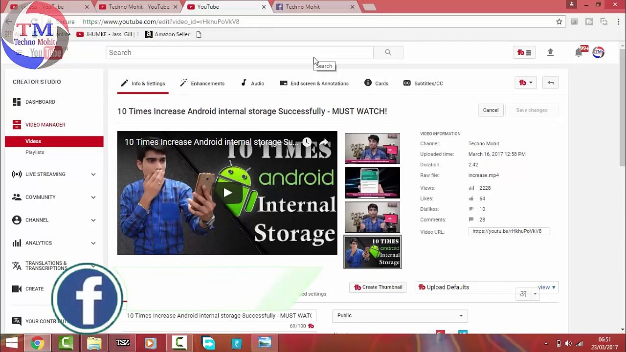Open the JHUMKE - Jassi Gill bookmark
The image size is (626, 352).
pyautogui.click(x=108, y=34)
